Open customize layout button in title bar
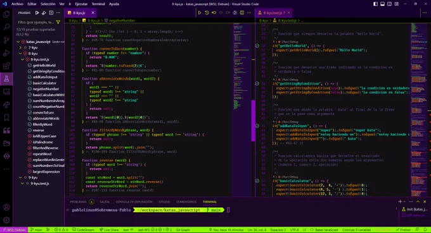The width and height of the screenshot is (431, 233). point(397,4)
